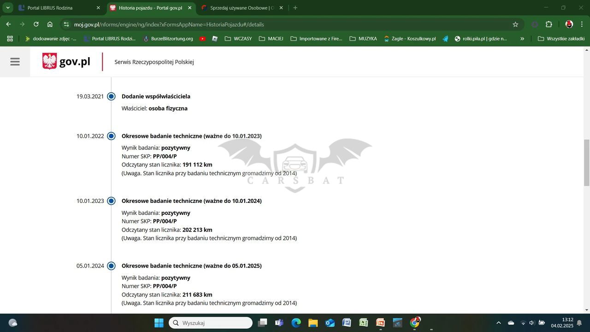Launch File Explorer from taskbar
Image resolution: width=590 pixels, height=332 pixels.
(x=313, y=323)
